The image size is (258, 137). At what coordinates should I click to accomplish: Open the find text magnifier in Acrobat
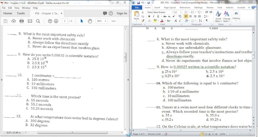(x=38, y=21)
